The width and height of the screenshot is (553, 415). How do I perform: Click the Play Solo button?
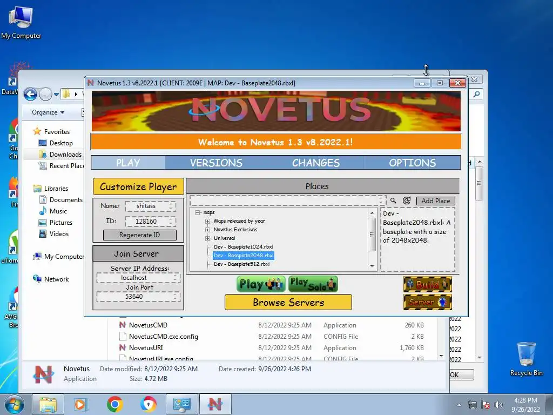click(x=313, y=284)
